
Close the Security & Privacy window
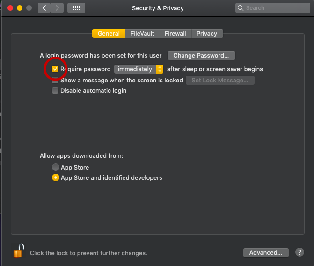pyautogui.click(x=9, y=8)
